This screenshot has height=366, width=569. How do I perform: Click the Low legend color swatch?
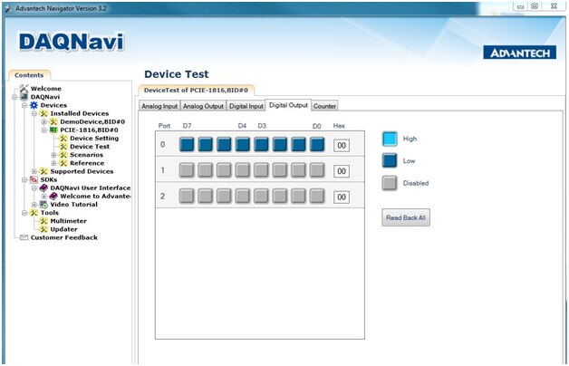click(x=390, y=160)
